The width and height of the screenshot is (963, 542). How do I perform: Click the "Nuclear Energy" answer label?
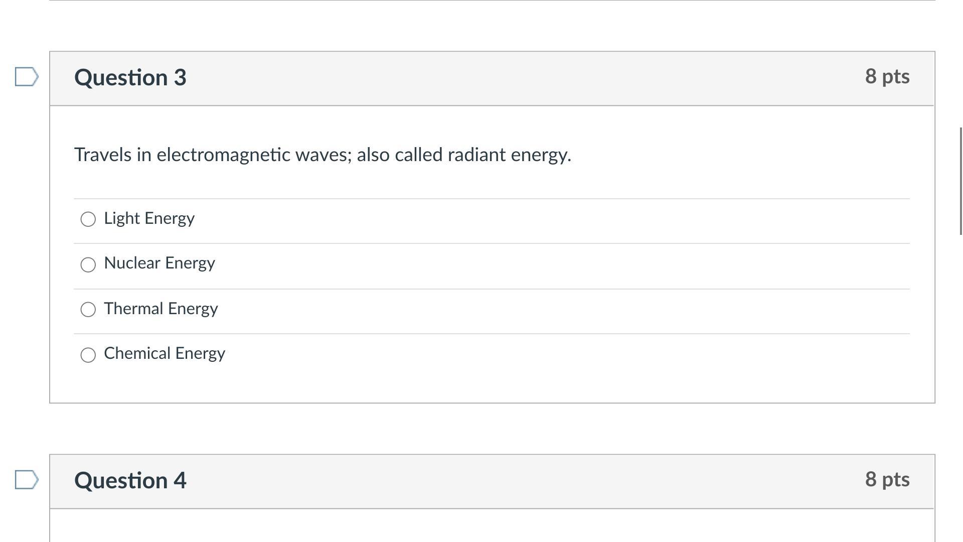click(x=159, y=263)
